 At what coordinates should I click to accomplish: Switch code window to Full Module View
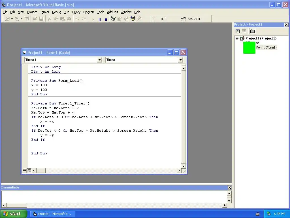point(29,171)
